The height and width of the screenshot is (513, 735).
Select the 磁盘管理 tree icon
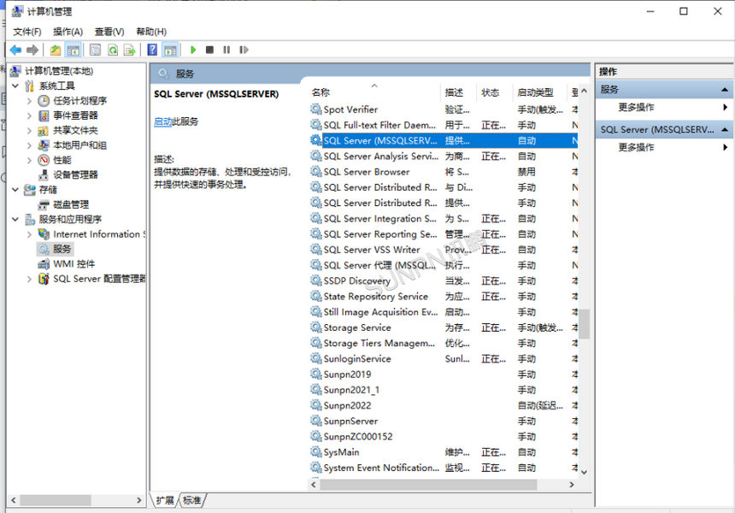tap(44, 204)
